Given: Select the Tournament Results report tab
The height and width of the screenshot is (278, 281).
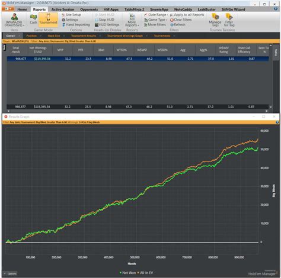Looking at the screenshot, I should pyautogui.click(x=84, y=36).
